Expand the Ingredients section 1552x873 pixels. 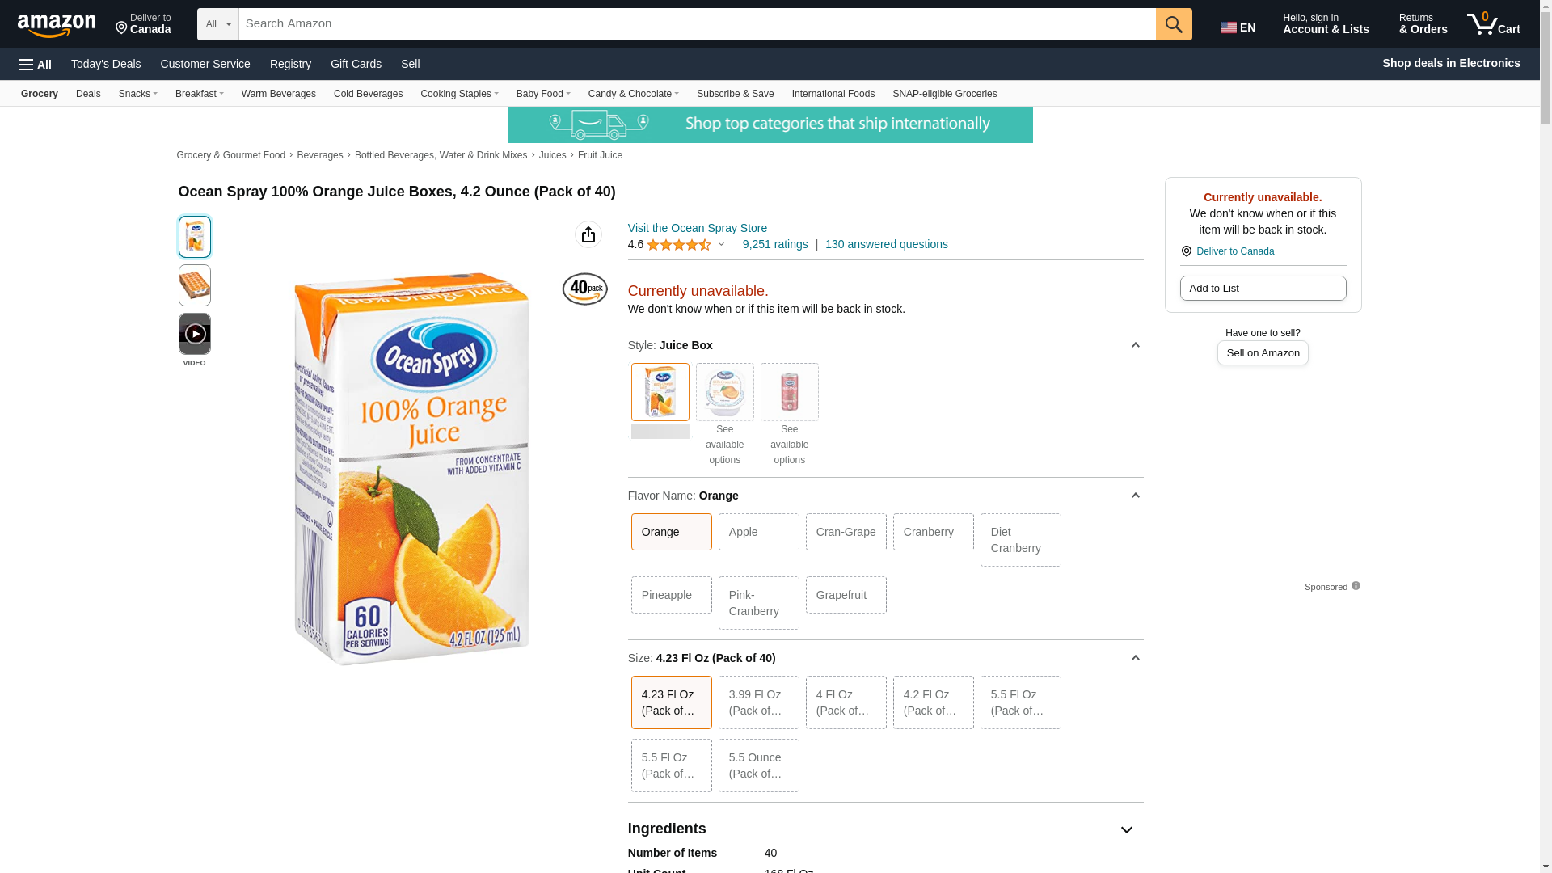(x=1126, y=829)
